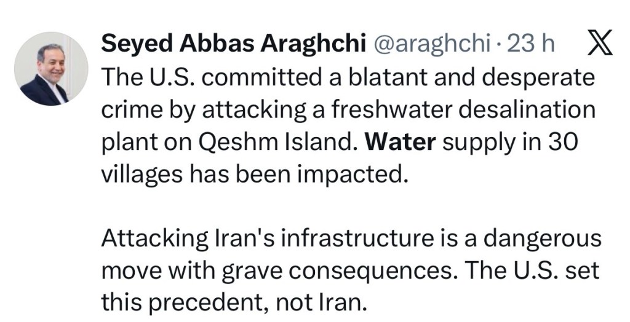630x322 pixels.
Task: Click the "Qeshm Island" text
Action: coord(285,142)
